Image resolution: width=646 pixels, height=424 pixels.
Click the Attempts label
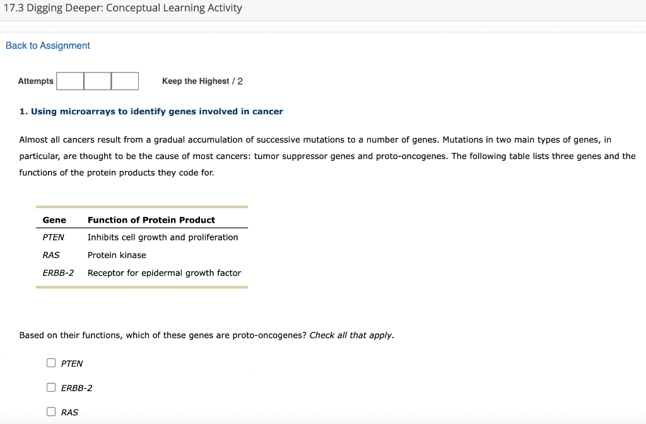[x=36, y=81]
